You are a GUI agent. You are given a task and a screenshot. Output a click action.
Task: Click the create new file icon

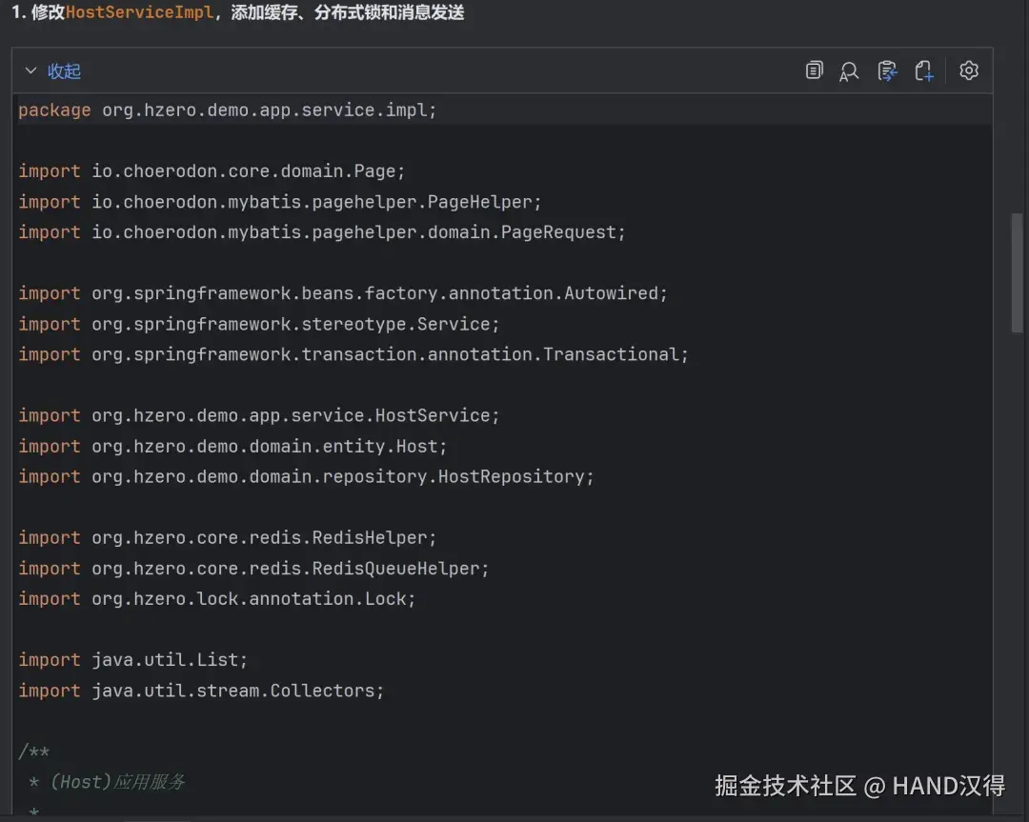(923, 70)
